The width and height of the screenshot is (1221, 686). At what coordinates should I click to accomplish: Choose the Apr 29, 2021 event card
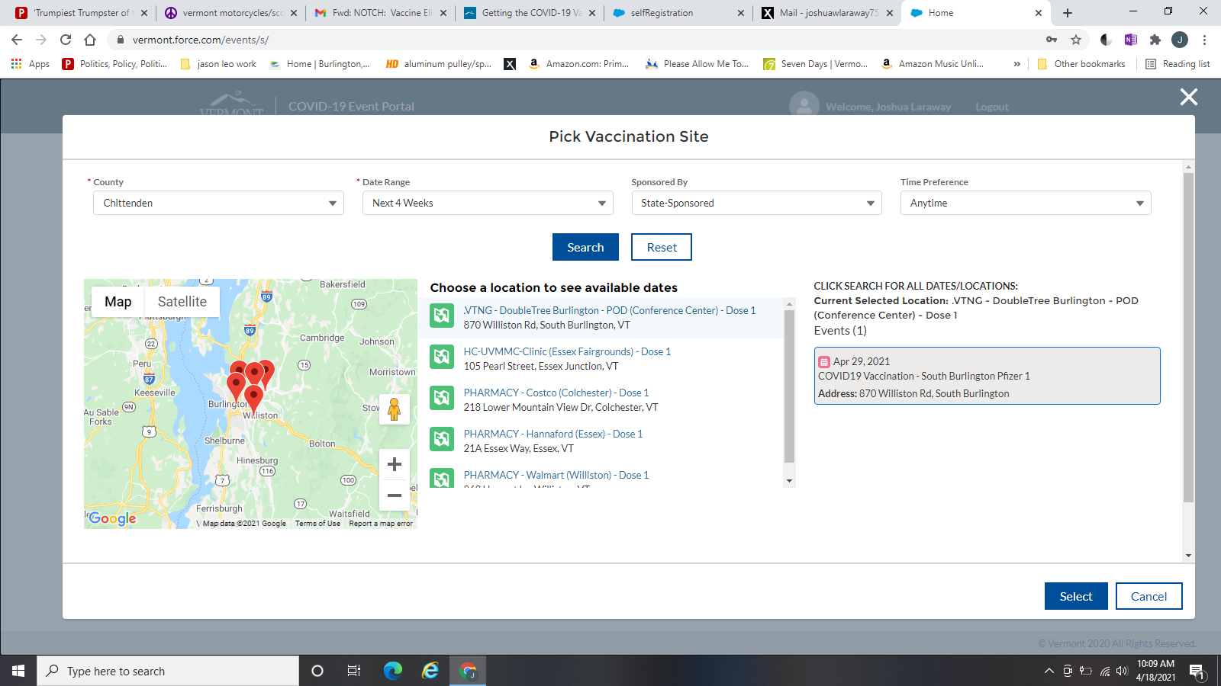[987, 377]
